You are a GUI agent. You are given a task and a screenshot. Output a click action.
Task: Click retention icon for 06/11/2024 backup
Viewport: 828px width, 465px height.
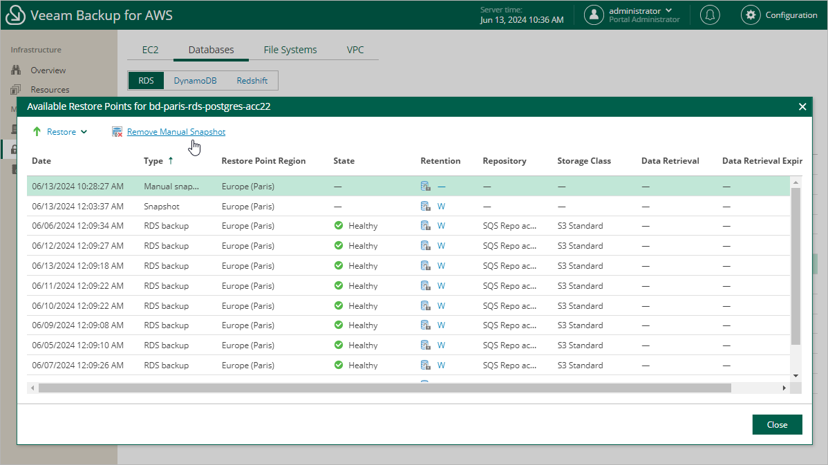pos(425,285)
